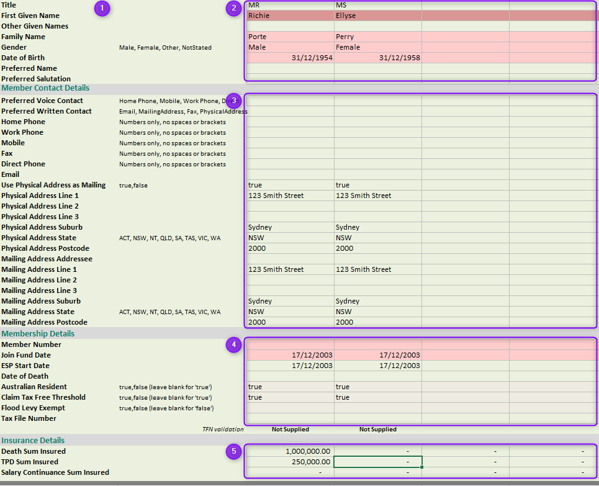The image size is (599, 486).
Task: Select the Join Fund Date cell in Richie's column
Action: tap(290, 355)
